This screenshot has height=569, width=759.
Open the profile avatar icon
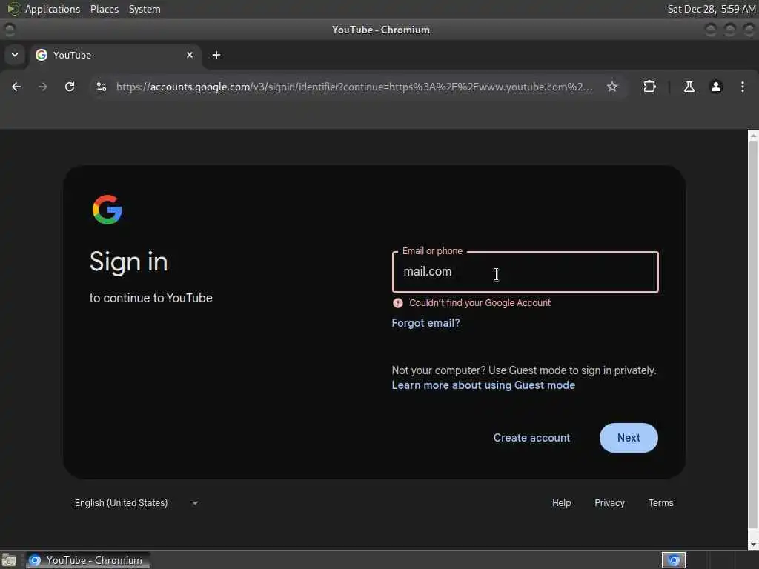coord(716,87)
